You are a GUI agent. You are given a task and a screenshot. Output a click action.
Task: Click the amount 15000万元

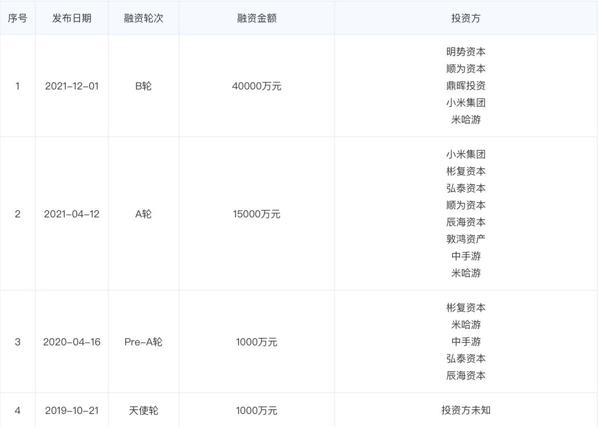pyautogui.click(x=257, y=214)
